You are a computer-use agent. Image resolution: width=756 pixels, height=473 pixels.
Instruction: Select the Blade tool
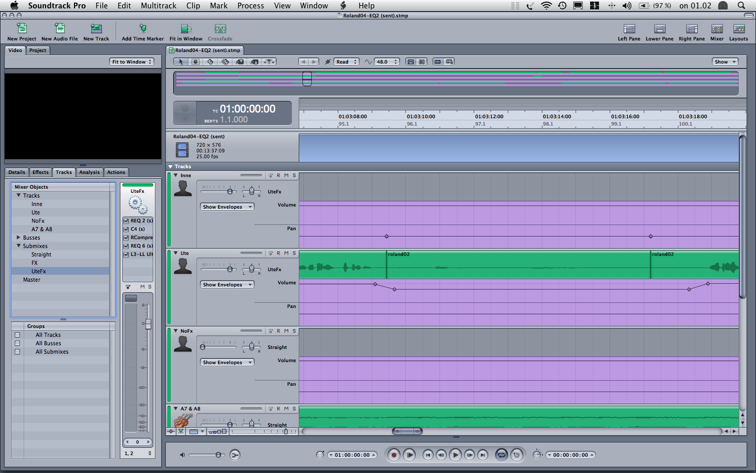pyautogui.click(x=210, y=61)
